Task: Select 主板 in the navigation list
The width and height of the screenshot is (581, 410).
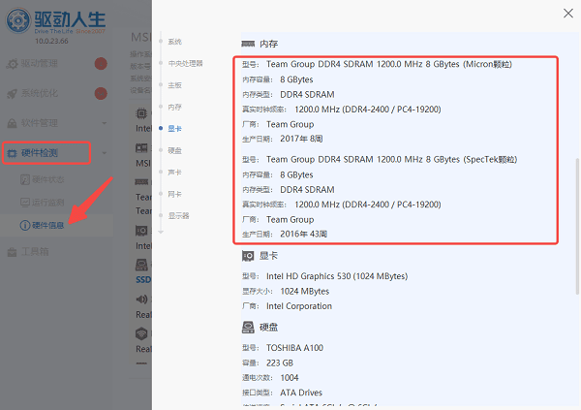Action: 174,85
